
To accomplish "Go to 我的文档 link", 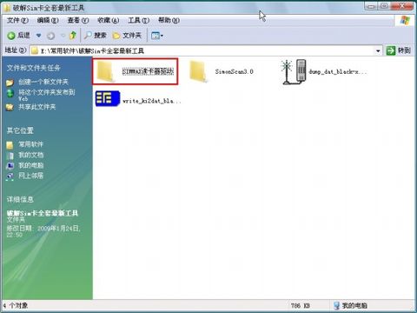I will tap(31, 155).
